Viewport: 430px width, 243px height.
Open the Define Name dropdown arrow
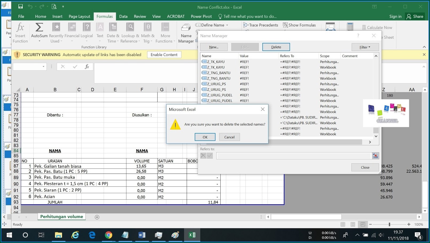point(227,25)
